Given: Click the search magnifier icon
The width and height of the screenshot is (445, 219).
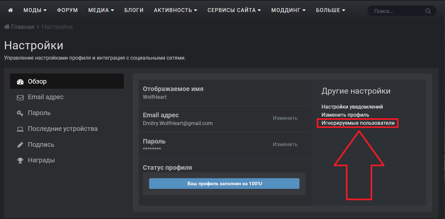Looking at the screenshot, I should [x=428, y=11].
